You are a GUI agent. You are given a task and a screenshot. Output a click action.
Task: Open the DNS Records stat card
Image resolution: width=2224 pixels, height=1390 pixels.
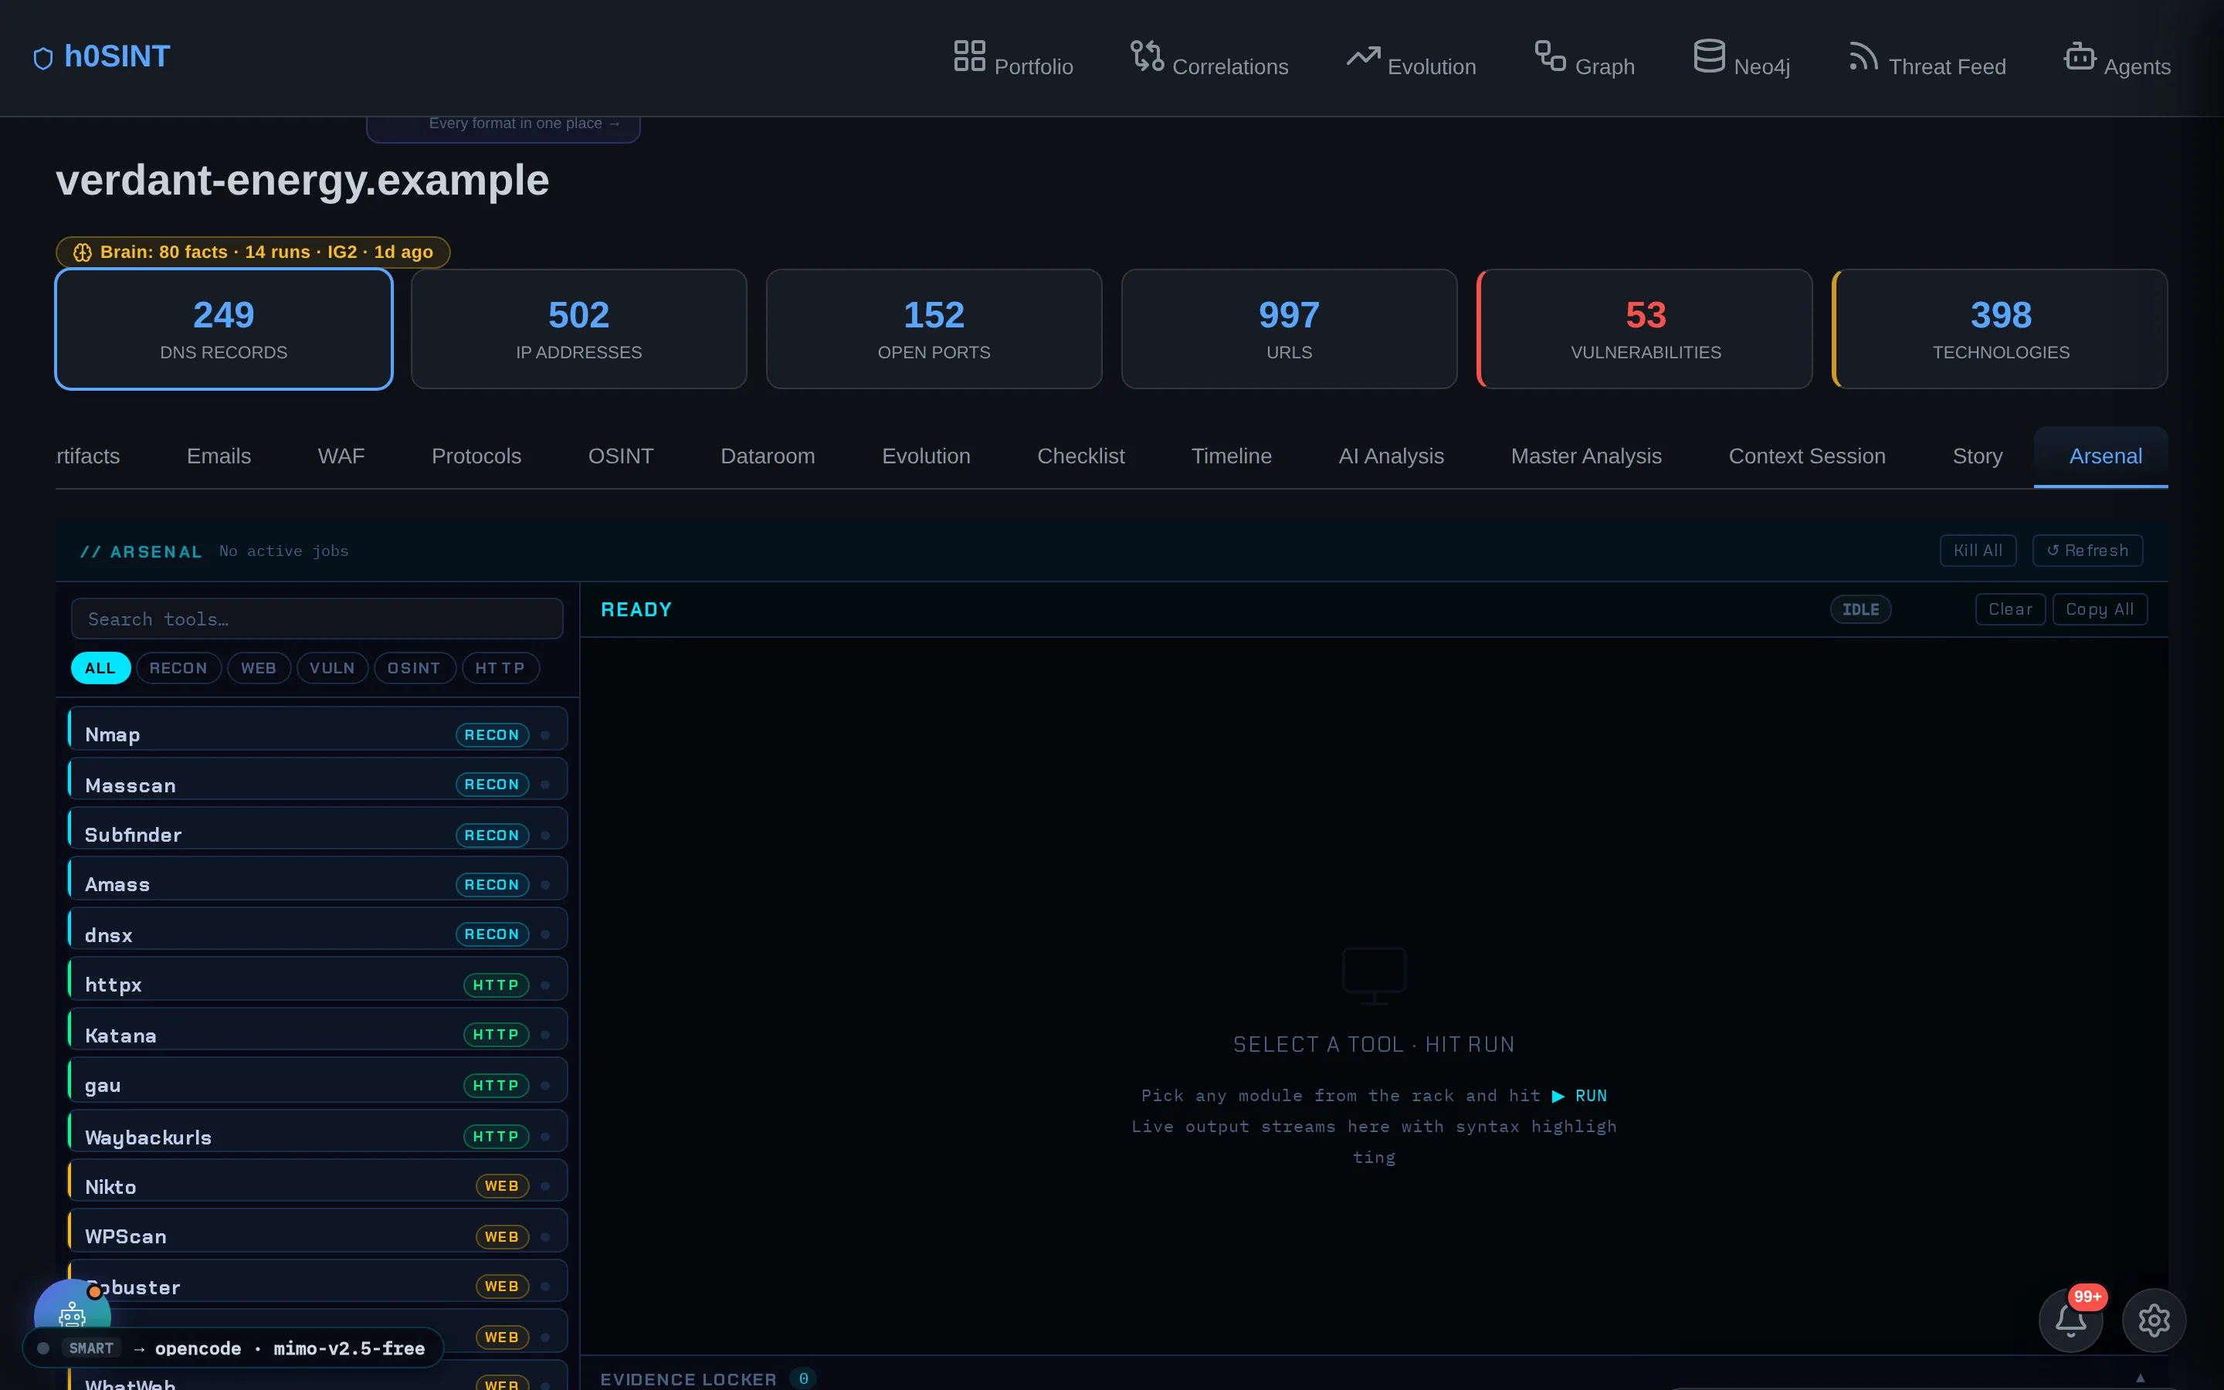tap(223, 329)
